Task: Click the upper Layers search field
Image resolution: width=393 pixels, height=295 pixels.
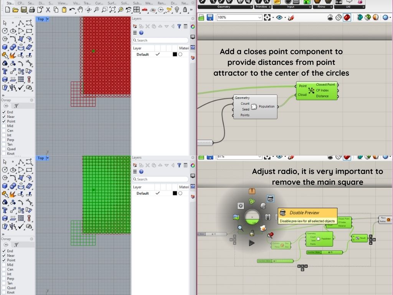Action: click(160, 40)
